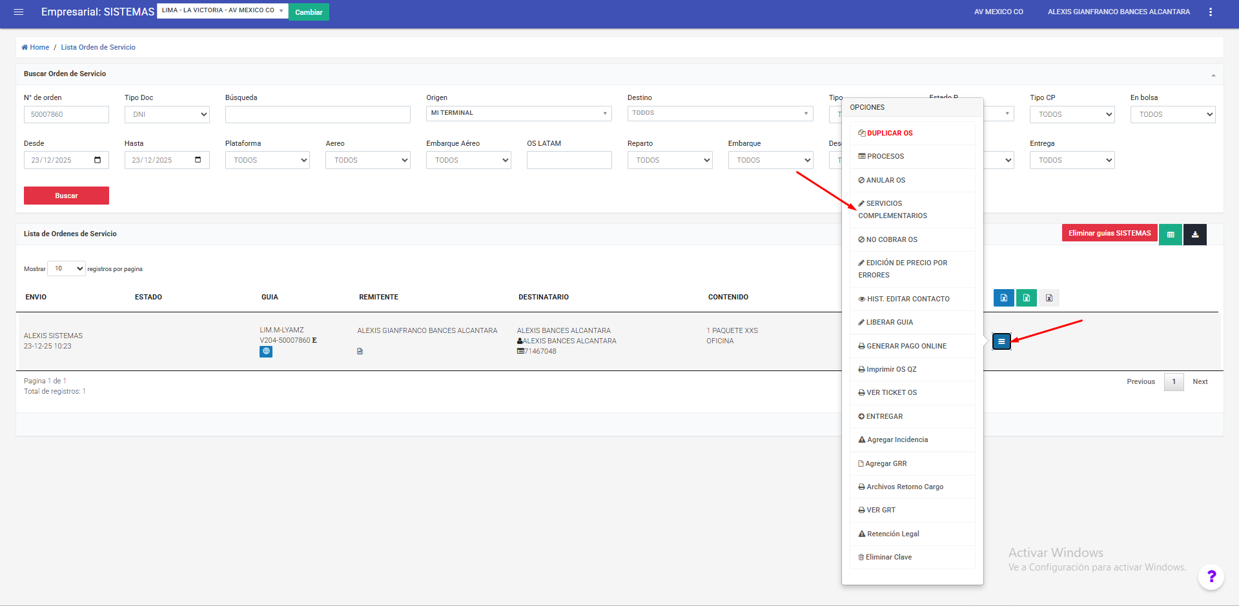
Task: Choose SERVICIOS COMPLEMENTARIOS in options menu
Action: [x=892, y=209]
